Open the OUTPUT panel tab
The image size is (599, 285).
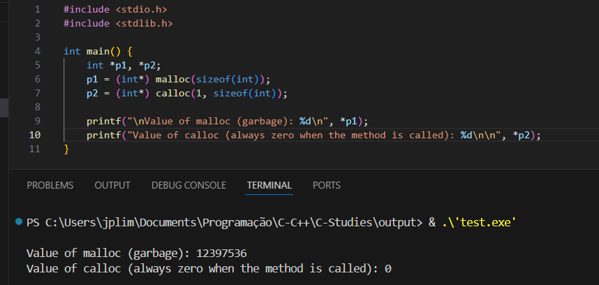(112, 185)
